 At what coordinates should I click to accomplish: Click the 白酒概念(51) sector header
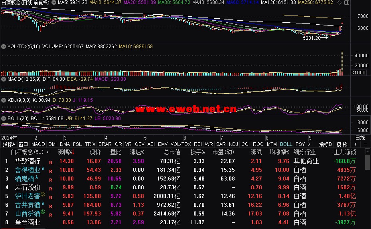(27, 152)
